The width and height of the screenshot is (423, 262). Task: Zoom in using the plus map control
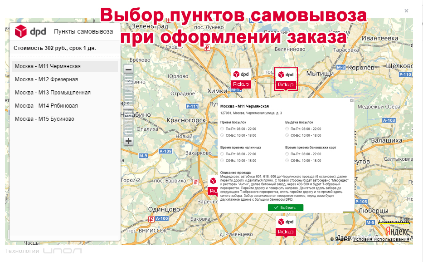129,141
